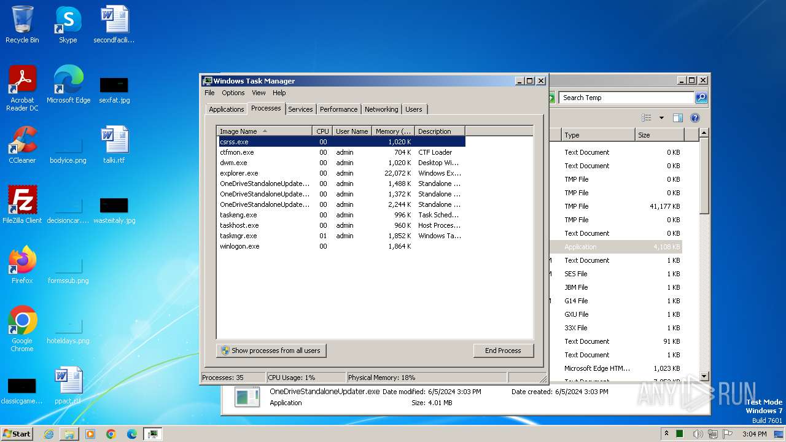Select the explorer.exe process row
786x442 pixels.
click(x=341, y=173)
